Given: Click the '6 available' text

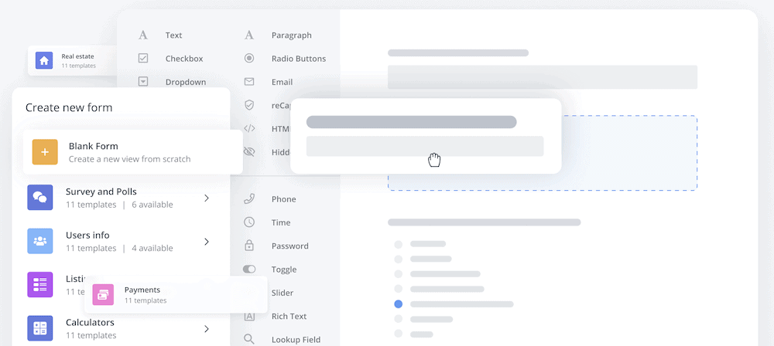Looking at the screenshot, I should point(152,205).
